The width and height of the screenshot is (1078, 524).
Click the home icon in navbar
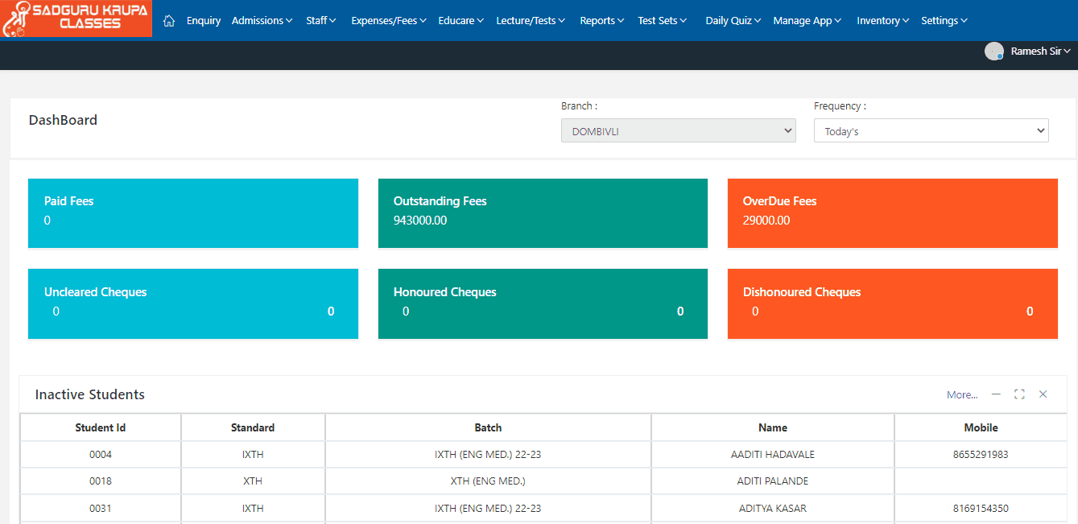click(169, 21)
